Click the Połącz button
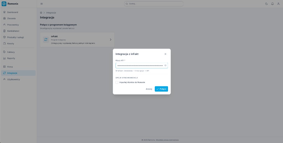This screenshot has width=283, height=143. click(x=161, y=89)
